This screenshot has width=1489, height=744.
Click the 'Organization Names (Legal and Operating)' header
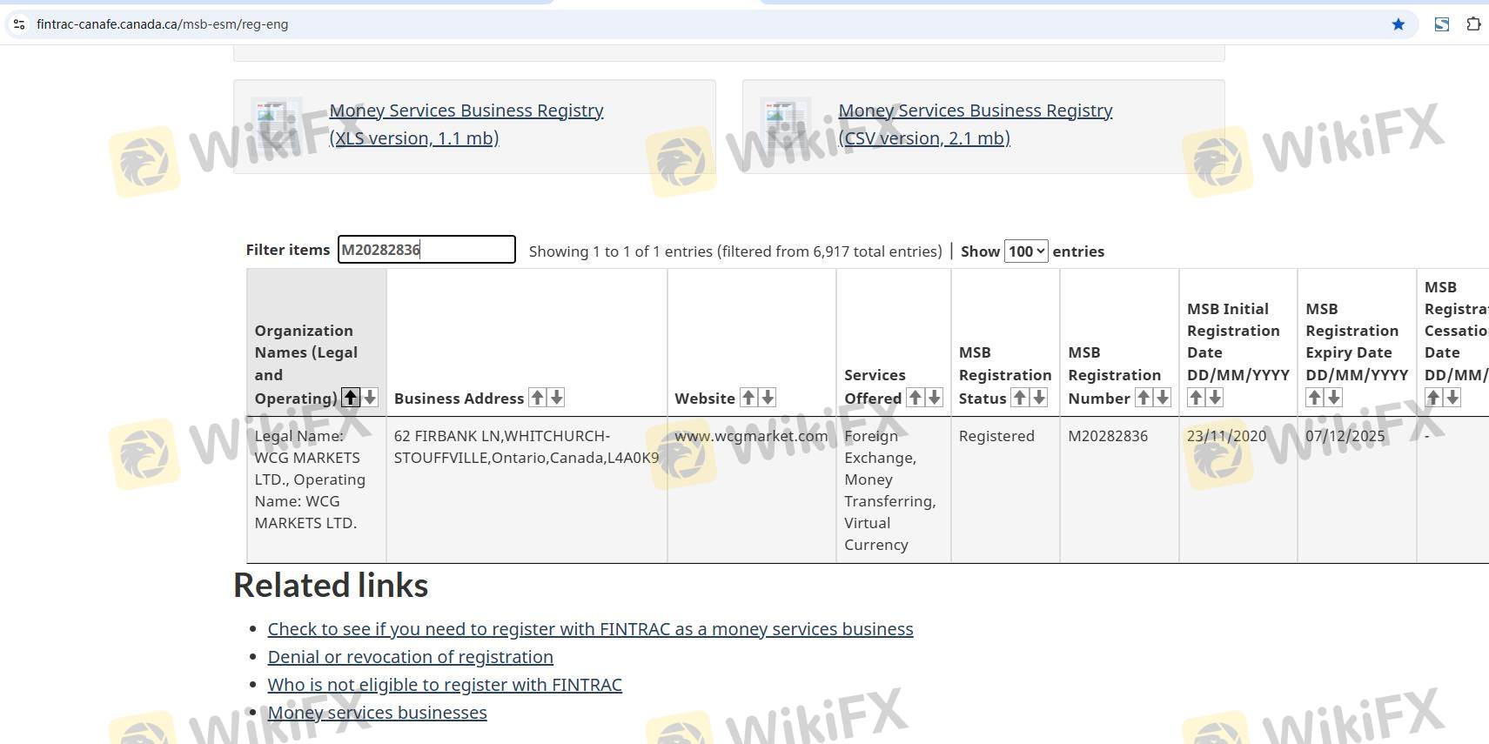coord(305,365)
